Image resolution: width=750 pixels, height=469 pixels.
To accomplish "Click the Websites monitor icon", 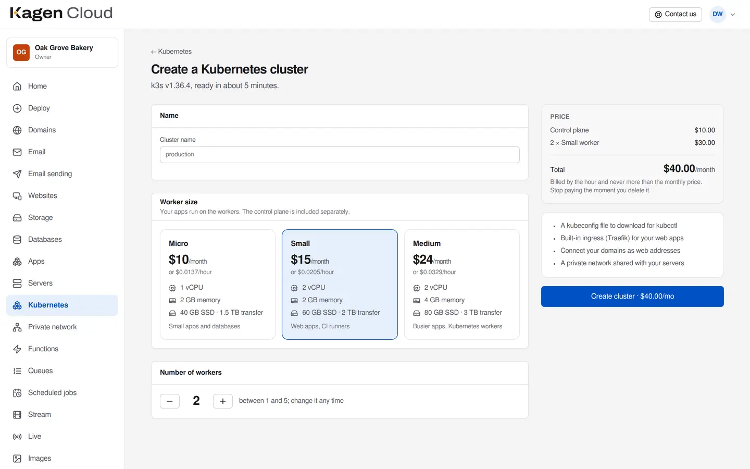I will click(x=17, y=196).
